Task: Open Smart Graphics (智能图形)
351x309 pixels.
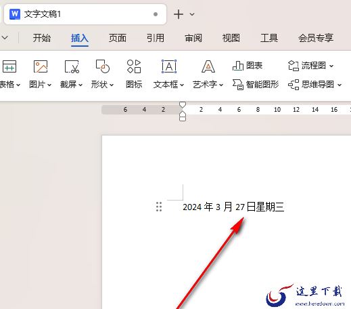Action: pyautogui.click(x=256, y=85)
